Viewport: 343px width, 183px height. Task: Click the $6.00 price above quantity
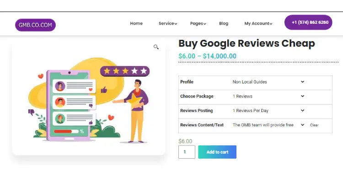pos(185,141)
